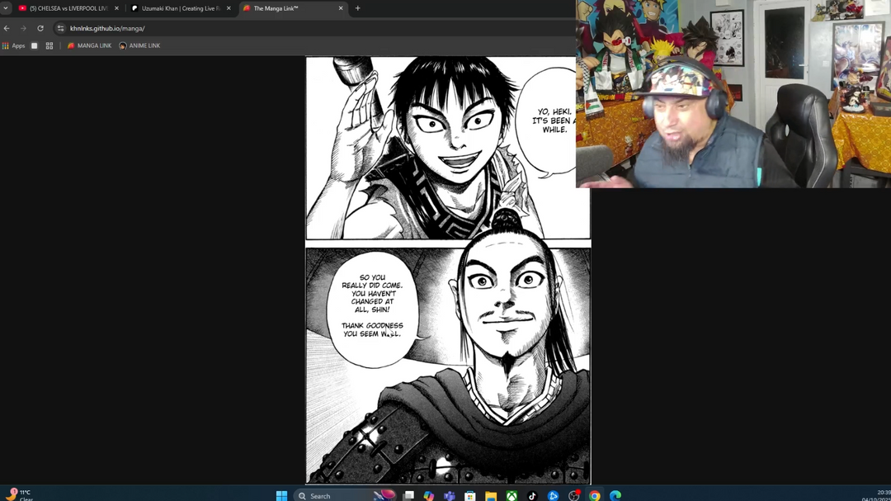
Task: Click inside the address bar URL
Action: click(x=107, y=27)
